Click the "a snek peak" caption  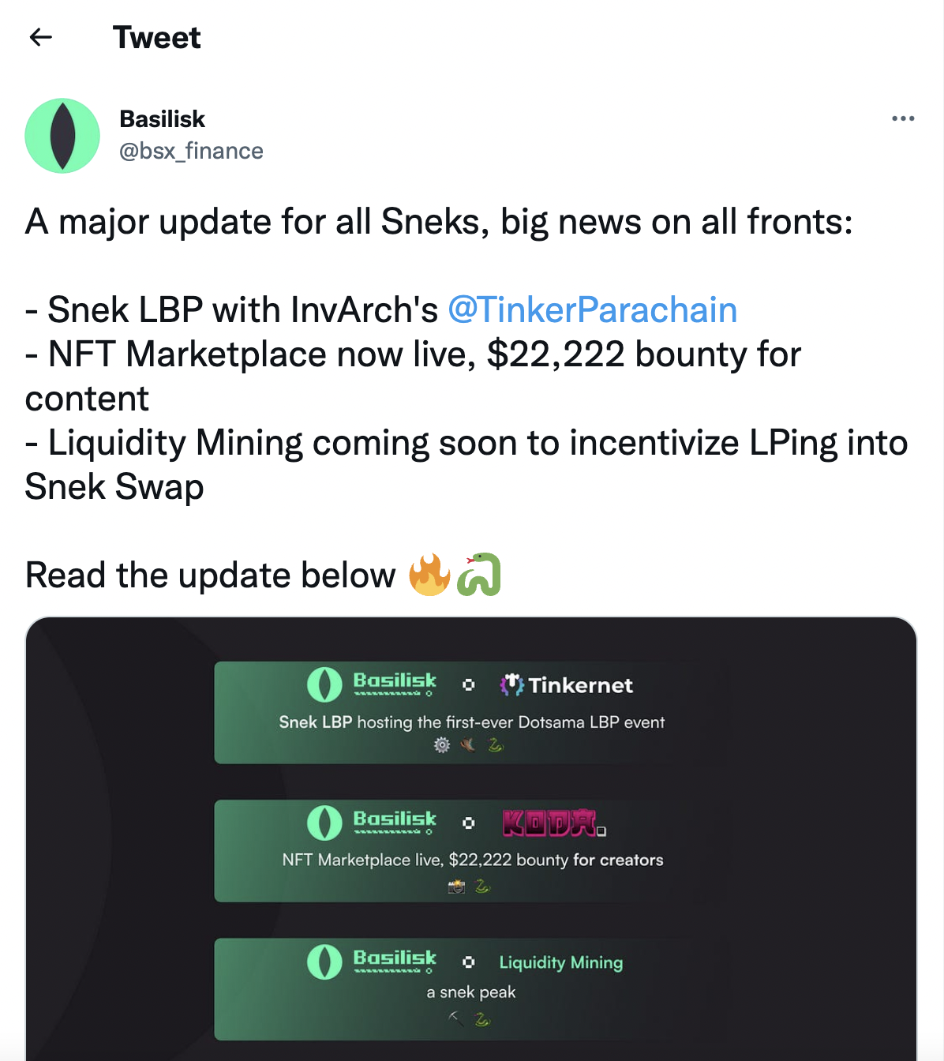pos(470,992)
